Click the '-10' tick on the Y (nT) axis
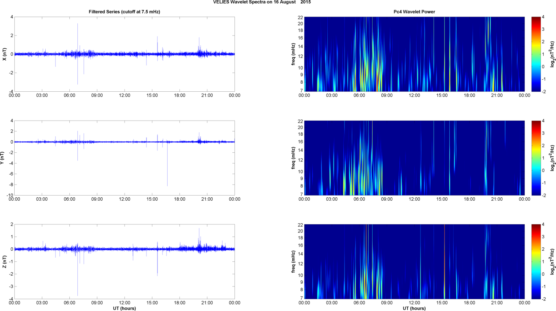The width and height of the screenshot is (556, 311). coord(10,195)
